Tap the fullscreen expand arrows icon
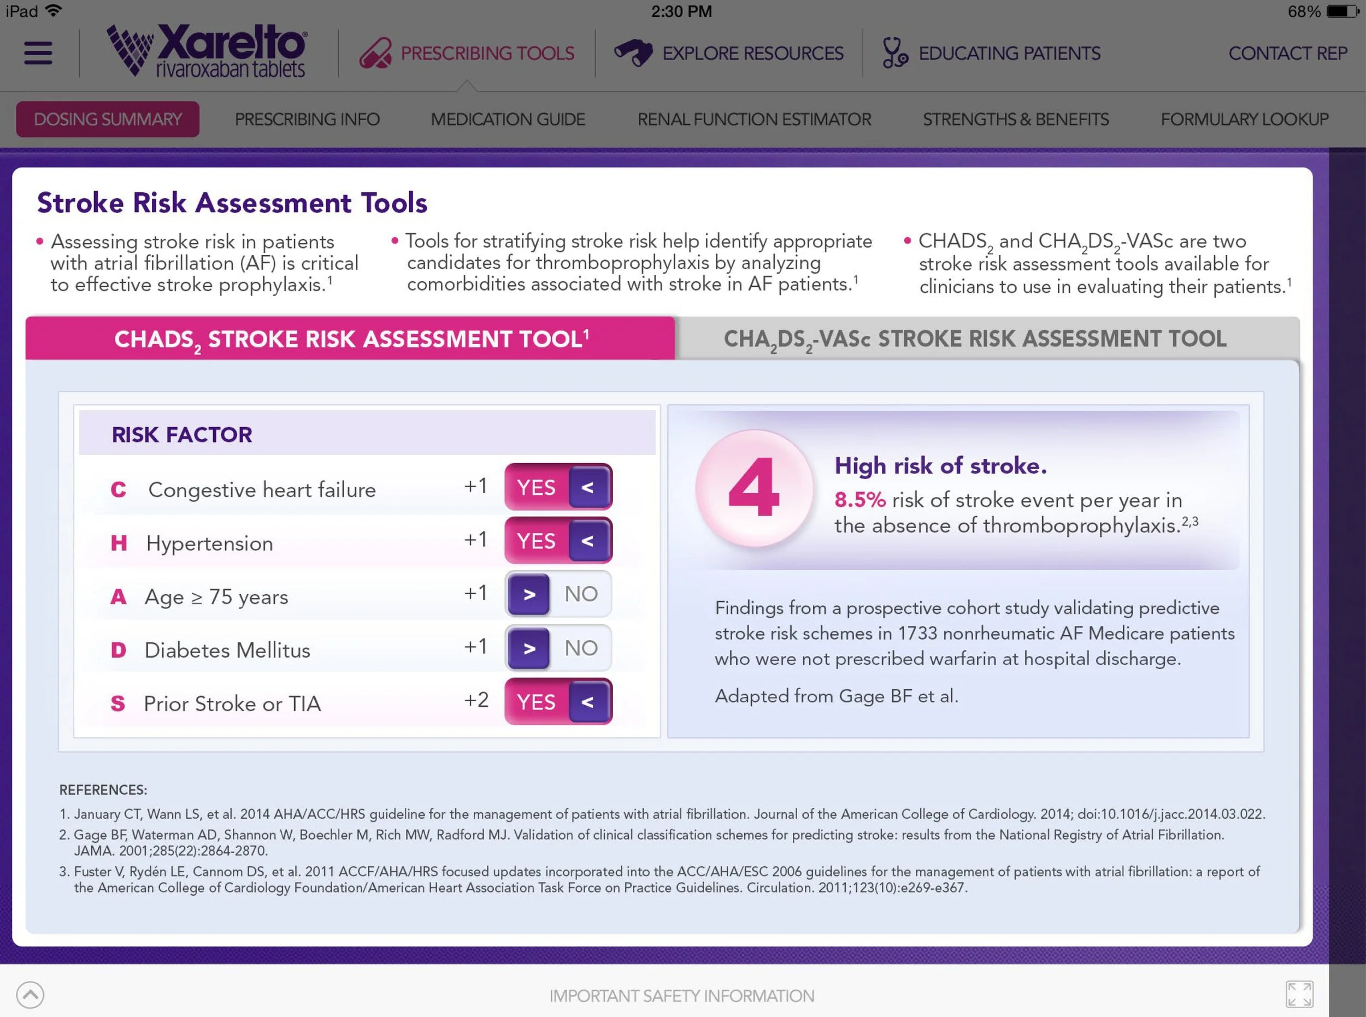 pos(1299,994)
